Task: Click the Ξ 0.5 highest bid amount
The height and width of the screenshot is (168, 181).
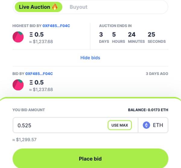Action: click(x=37, y=34)
